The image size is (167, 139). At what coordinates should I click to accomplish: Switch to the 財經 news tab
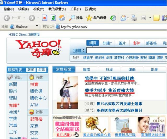pos(109,70)
